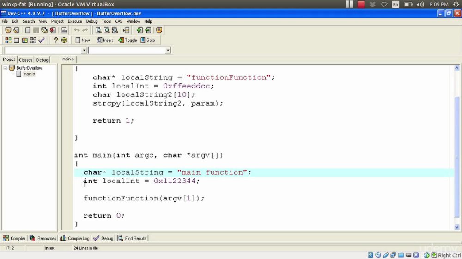462x259 pixels.
Task: Open the Search menu
Action: click(x=29, y=21)
